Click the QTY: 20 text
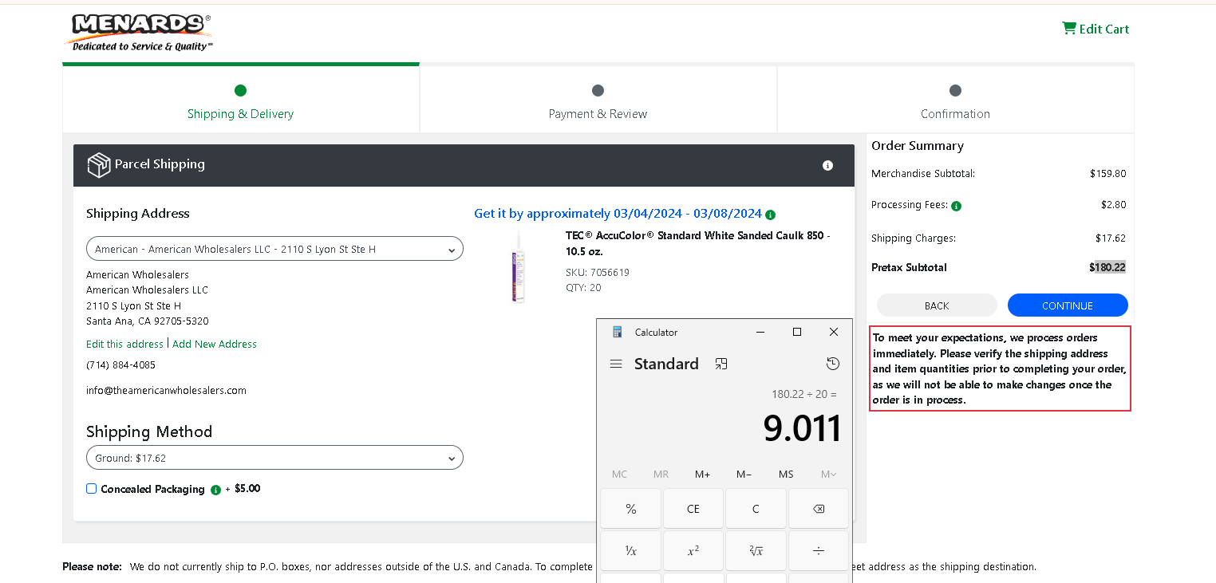The width and height of the screenshot is (1216, 583). (x=583, y=287)
